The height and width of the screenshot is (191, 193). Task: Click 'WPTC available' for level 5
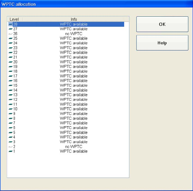[x=74, y=132]
